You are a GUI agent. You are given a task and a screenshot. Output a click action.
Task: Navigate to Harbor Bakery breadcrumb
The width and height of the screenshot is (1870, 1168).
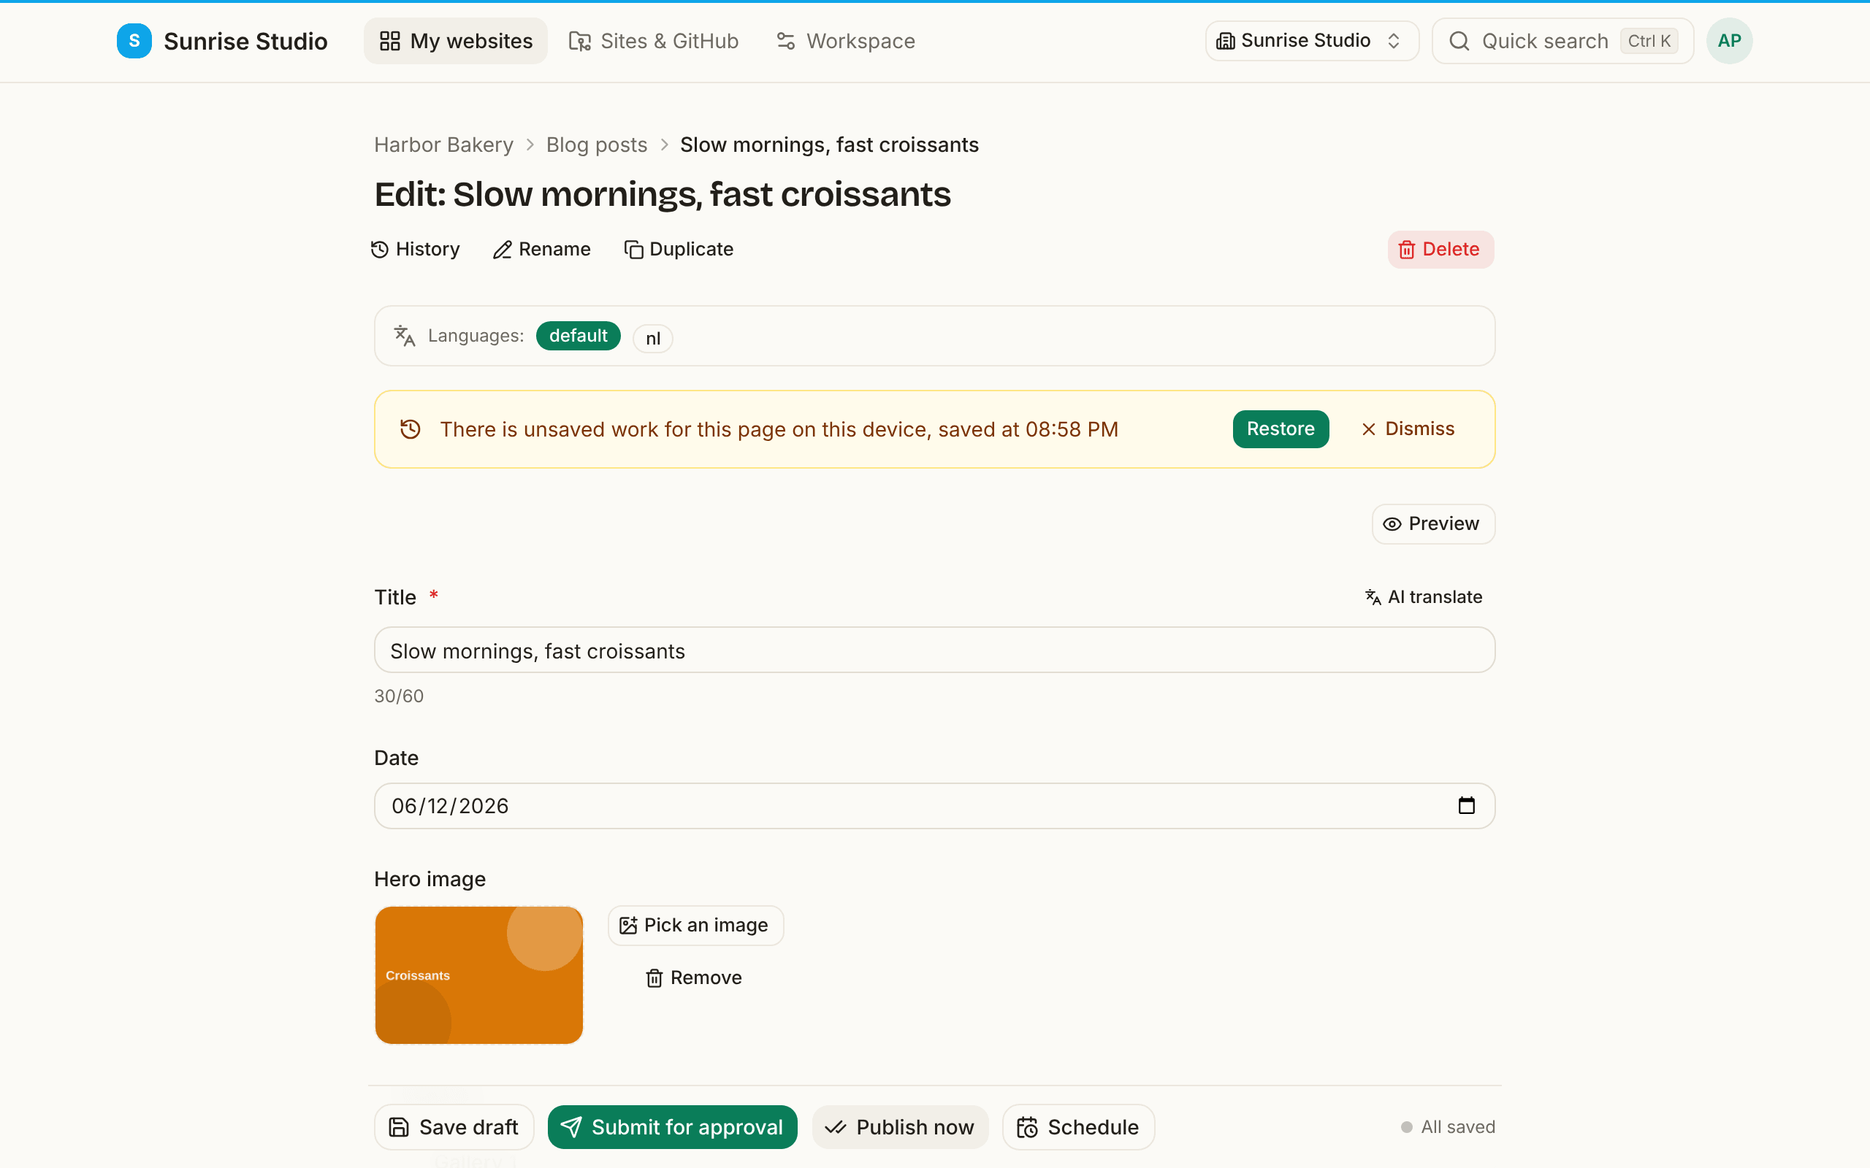tap(443, 145)
